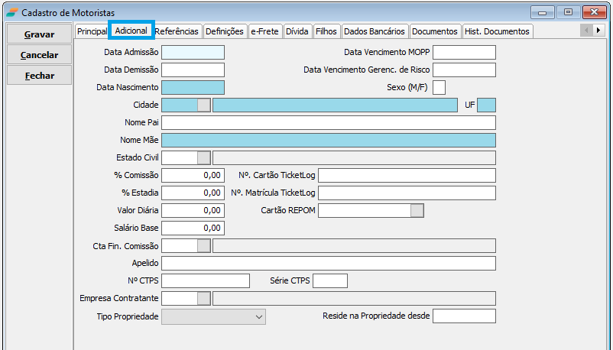The image size is (613, 350).
Task: Click the Data Vencimento MOPP field
Action: click(464, 53)
